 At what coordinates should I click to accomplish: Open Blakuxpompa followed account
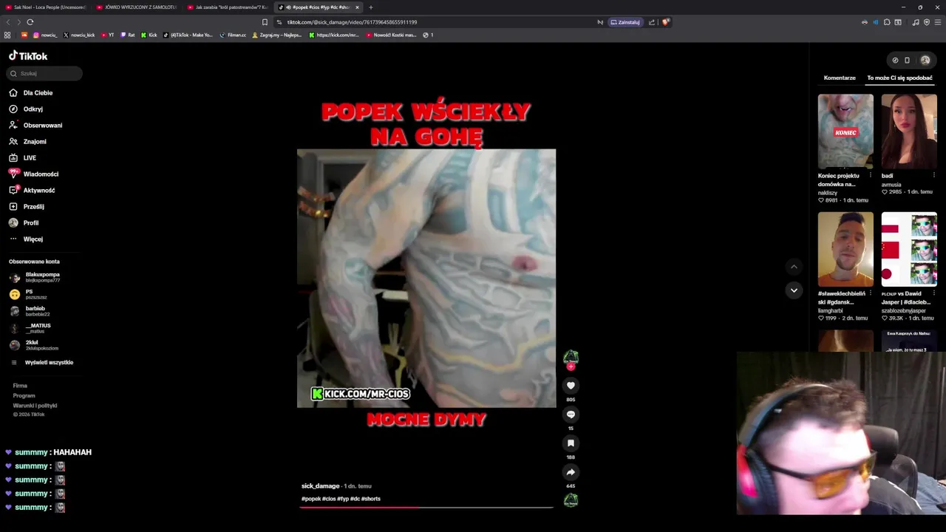[35, 277]
